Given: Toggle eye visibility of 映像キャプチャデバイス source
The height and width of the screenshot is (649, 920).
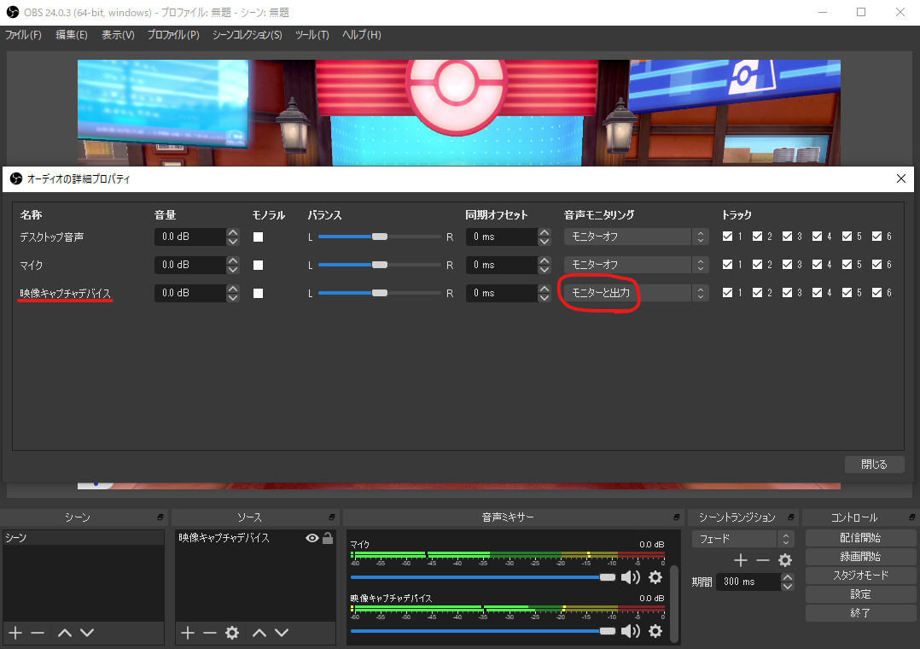Looking at the screenshot, I should click(x=312, y=538).
